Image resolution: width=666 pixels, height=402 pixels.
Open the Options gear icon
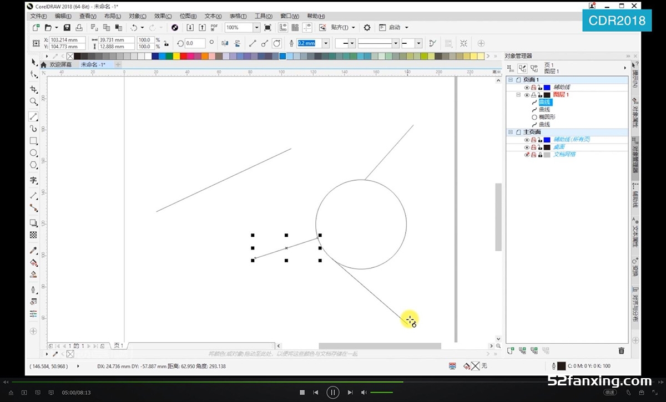pyautogui.click(x=367, y=27)
